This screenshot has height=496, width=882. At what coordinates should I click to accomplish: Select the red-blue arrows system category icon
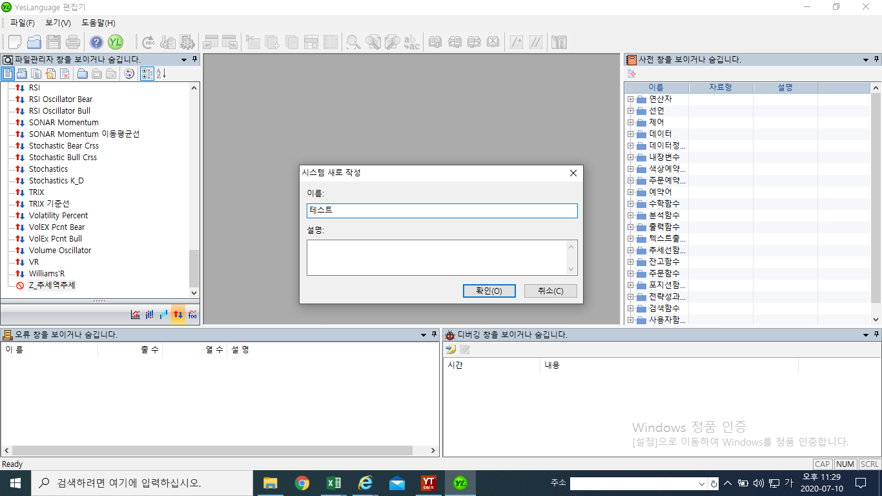178,315
